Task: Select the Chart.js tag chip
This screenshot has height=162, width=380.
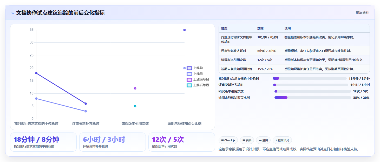Action: click(228, 140)
